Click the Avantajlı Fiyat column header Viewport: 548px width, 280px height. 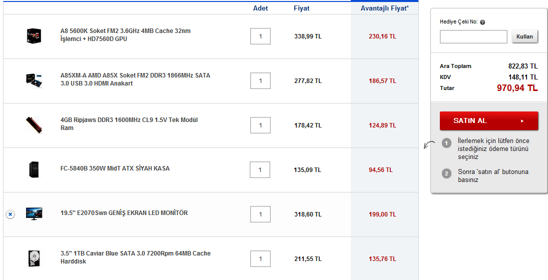(384, 8)
